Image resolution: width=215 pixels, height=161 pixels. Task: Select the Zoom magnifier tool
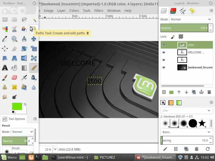tap(15, 39)
